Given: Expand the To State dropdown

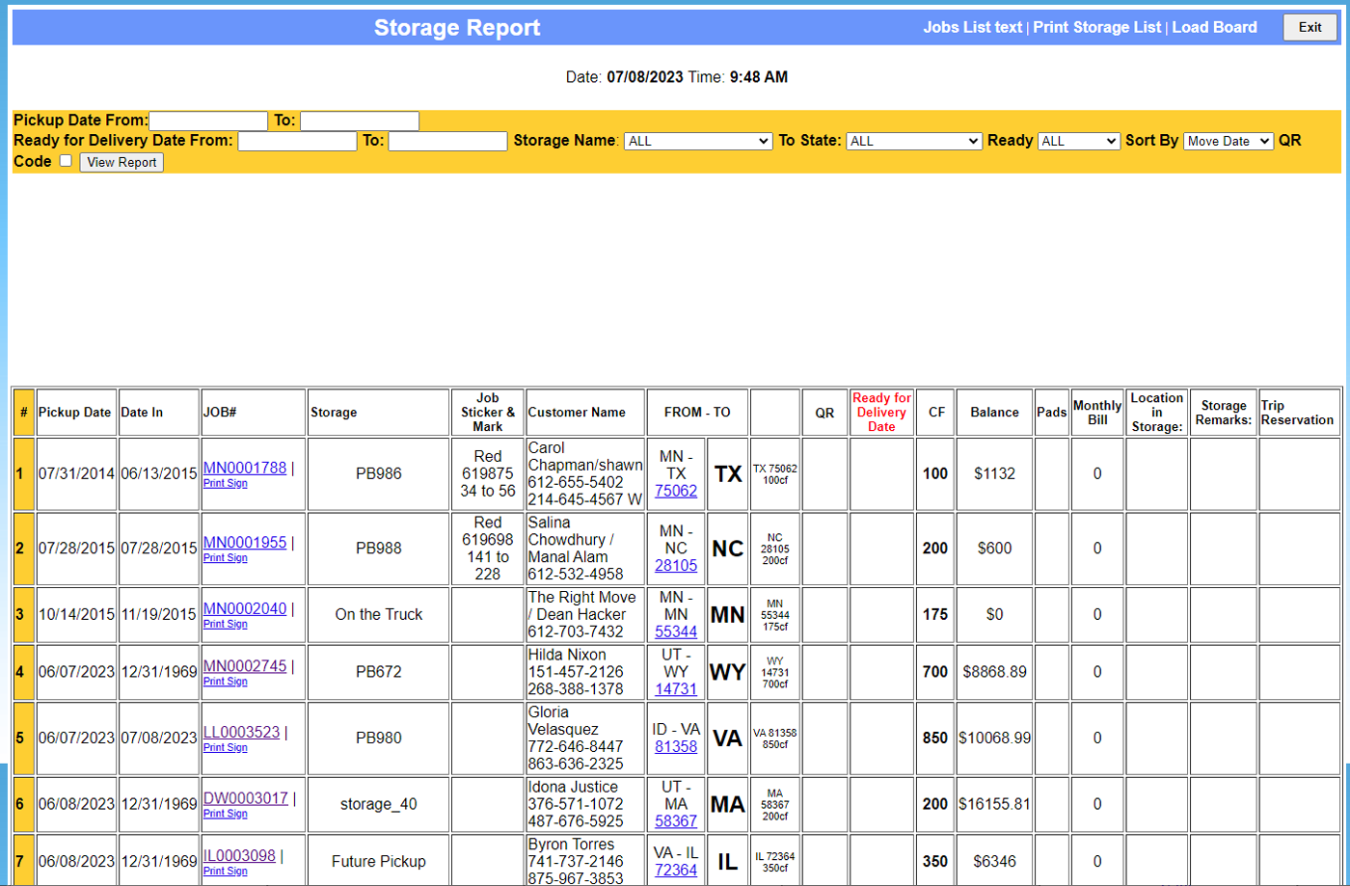Looking at the screenshot, I should click(x=914, y=141).
